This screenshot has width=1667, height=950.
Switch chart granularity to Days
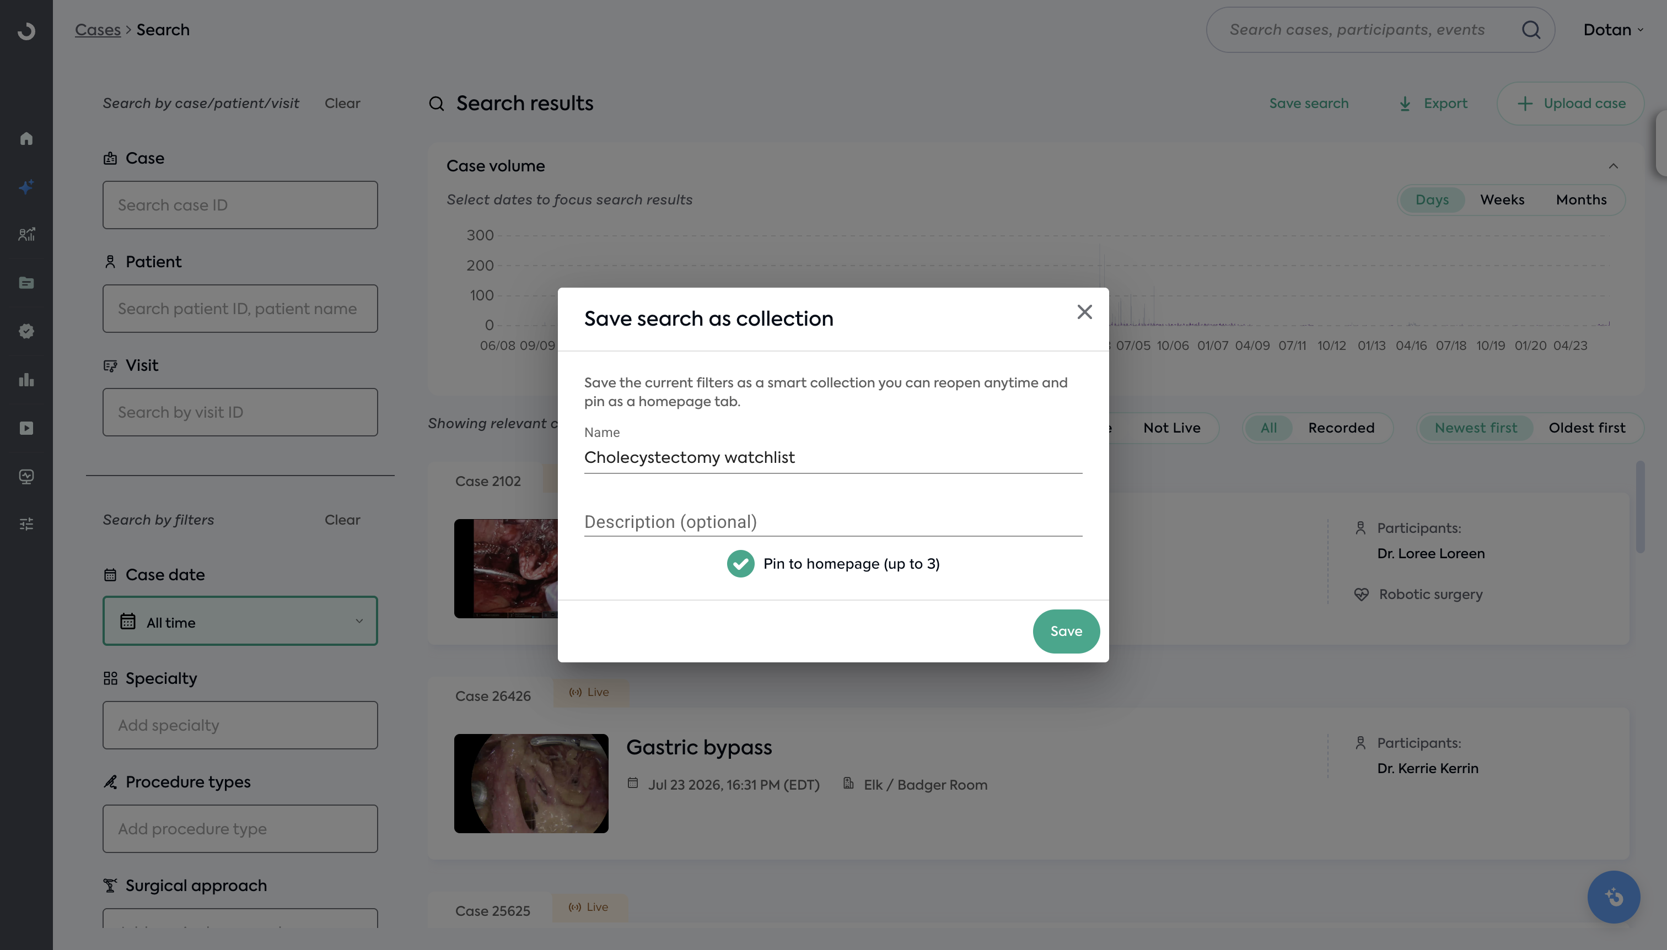pos(1432,199)
